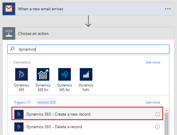Show info for Create a new record action
The image size is (177, 135).
pos(157,114)
